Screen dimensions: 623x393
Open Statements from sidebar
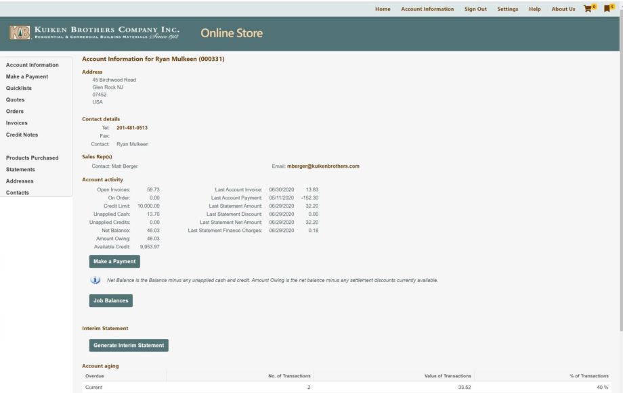tap(20, 169)
